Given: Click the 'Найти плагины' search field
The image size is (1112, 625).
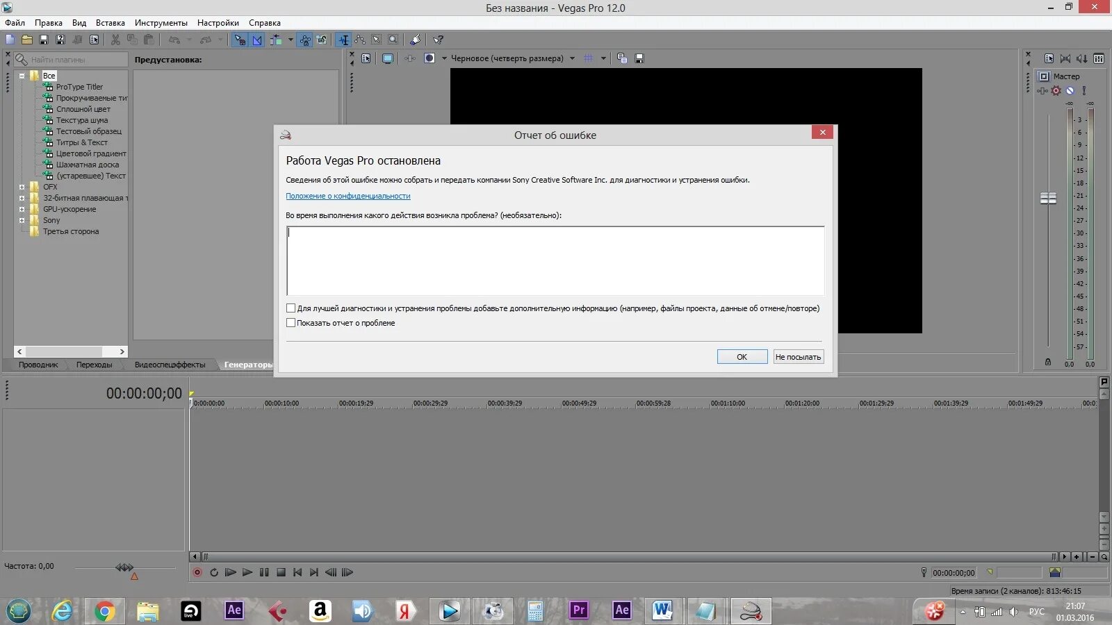Looking at the screenshot, I should click(72, 60).
